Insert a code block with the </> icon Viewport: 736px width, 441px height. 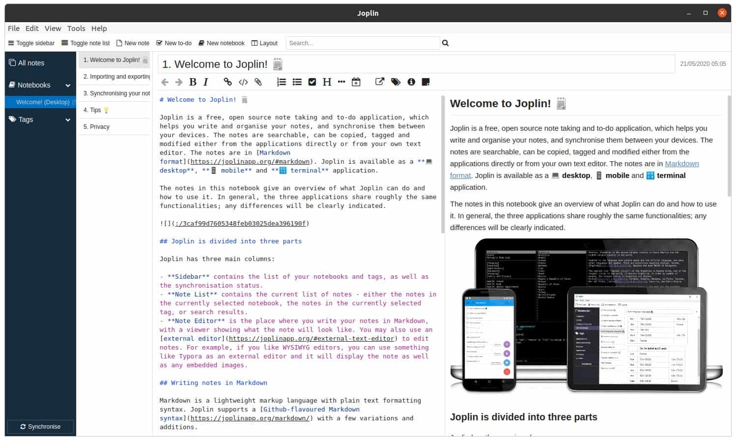click(243, 82)
